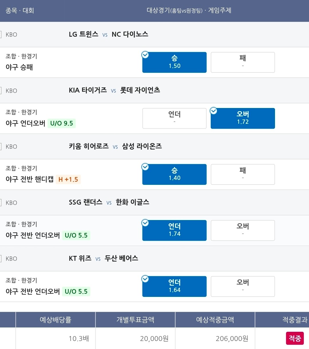Toggle the checkbox beside the 키움 히어로즈 KBO row
Viewport: 309px width, 349px height.
tap(1, 147)
